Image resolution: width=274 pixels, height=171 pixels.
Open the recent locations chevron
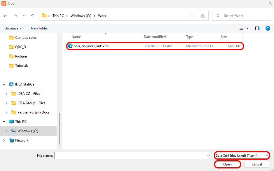pyautogui.click(x=24, y=16)
